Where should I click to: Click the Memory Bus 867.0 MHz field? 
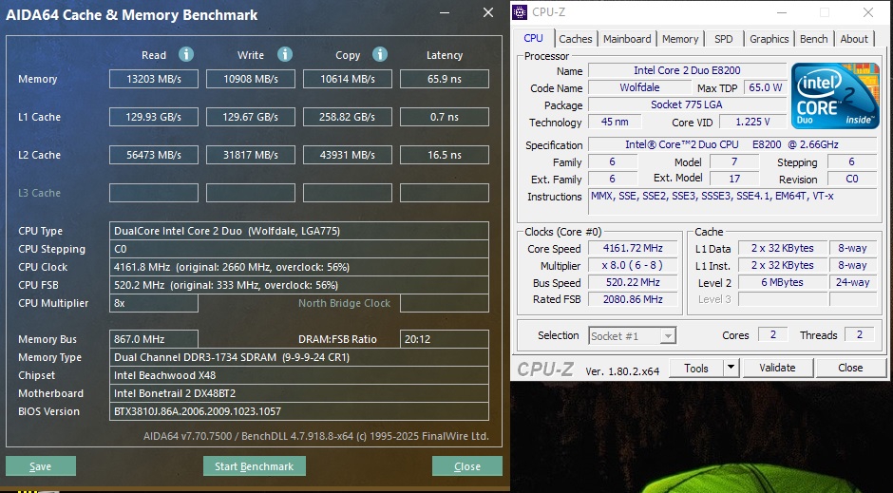(x=154, y=339)
